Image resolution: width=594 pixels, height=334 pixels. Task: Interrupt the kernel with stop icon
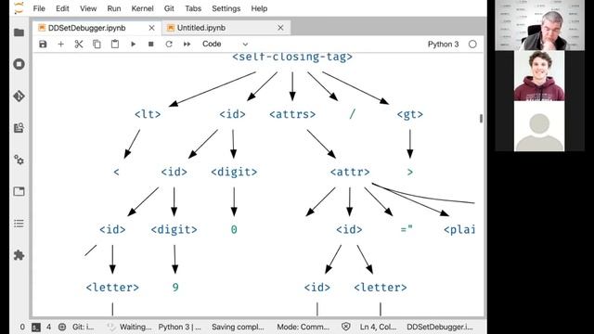[x=150, y=44]
